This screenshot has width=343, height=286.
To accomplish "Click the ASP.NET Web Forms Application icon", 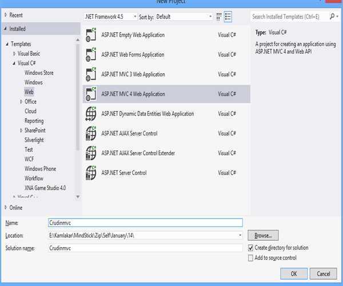I will point(91,55).
